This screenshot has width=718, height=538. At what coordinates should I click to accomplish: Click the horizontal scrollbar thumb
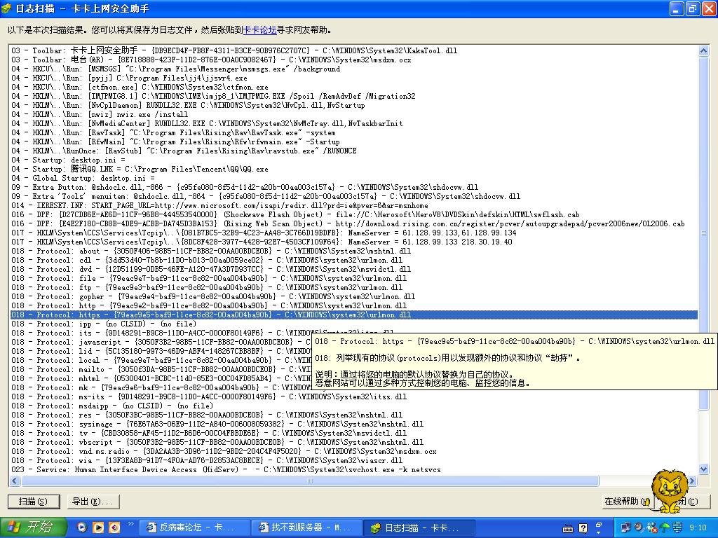pyautogui.click(x=310, y=481)
